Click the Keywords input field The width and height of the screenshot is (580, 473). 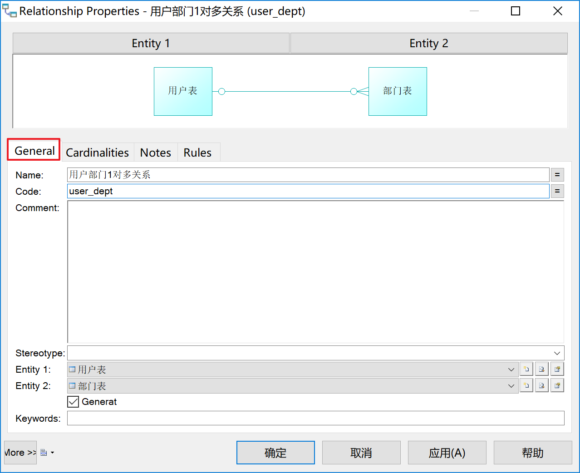(x=315, y=418)
